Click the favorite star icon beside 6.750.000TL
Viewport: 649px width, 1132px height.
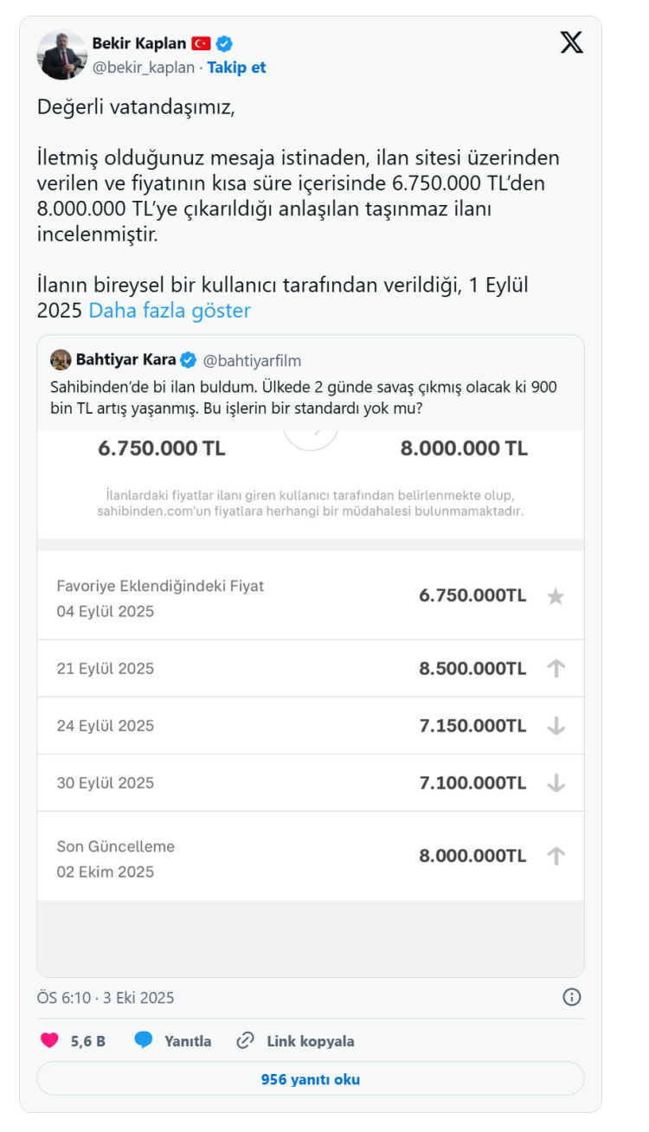click(556, 596)
